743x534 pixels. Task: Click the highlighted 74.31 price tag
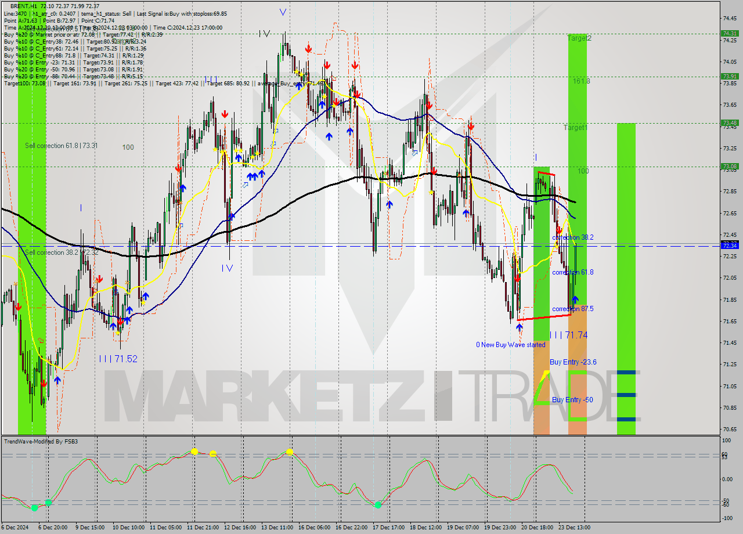click(730, 33)
